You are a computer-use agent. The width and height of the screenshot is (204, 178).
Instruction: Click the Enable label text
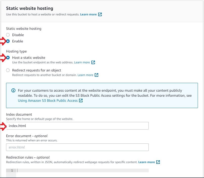[18, 41]
